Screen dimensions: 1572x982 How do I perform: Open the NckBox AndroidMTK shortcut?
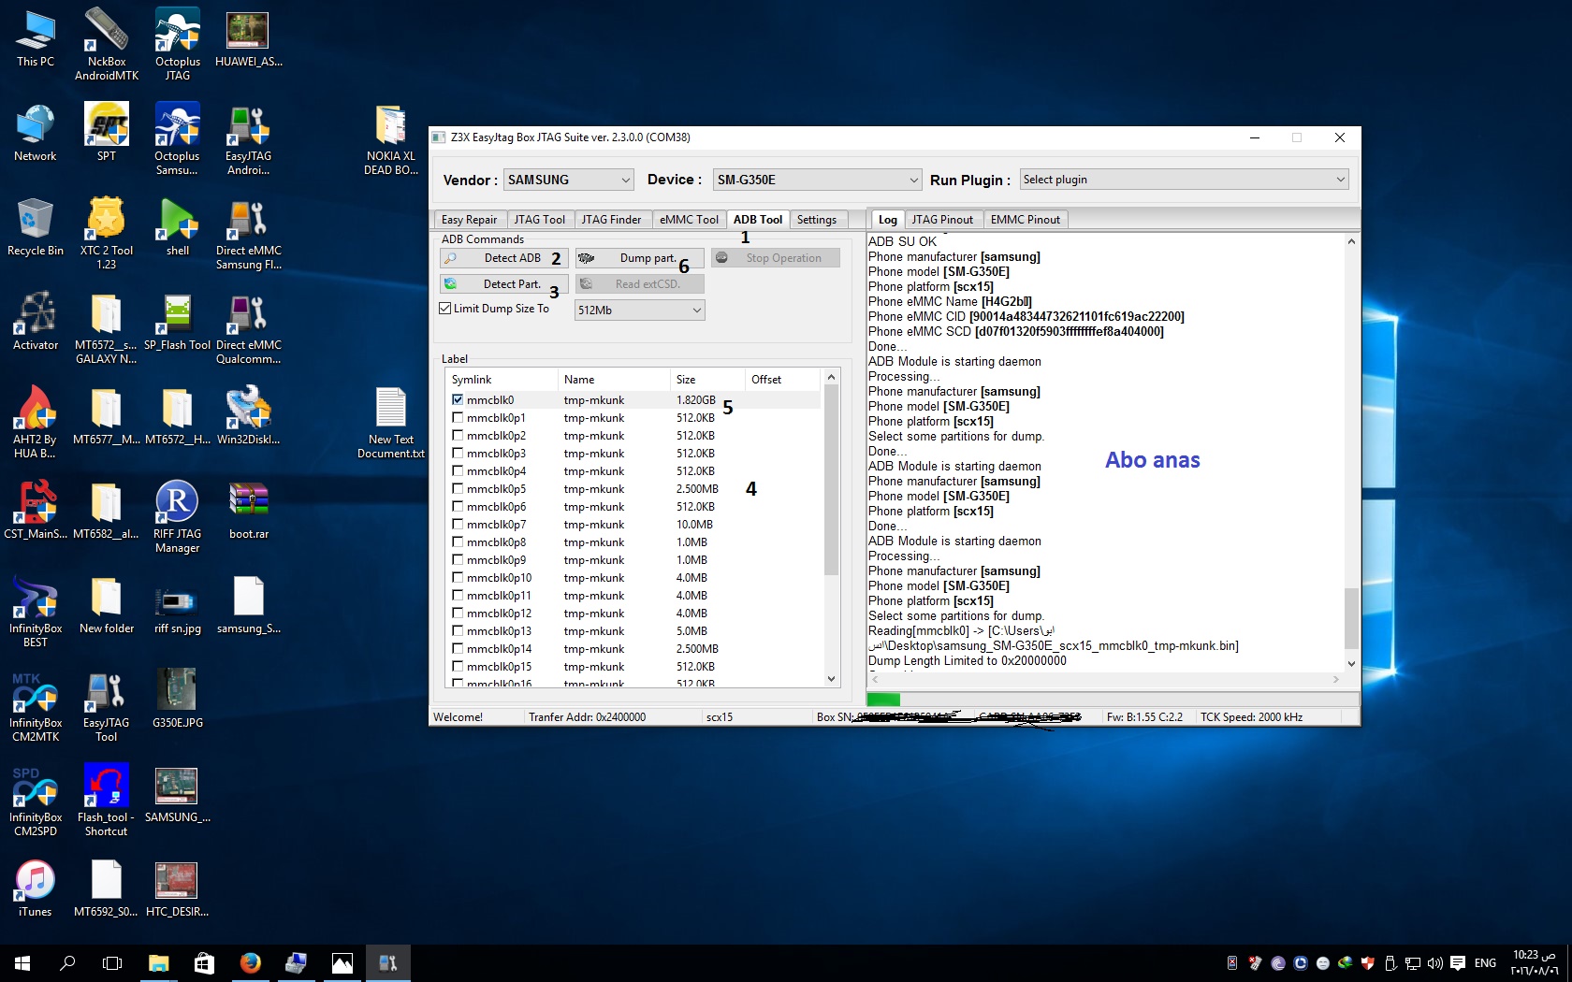[107, 45]
